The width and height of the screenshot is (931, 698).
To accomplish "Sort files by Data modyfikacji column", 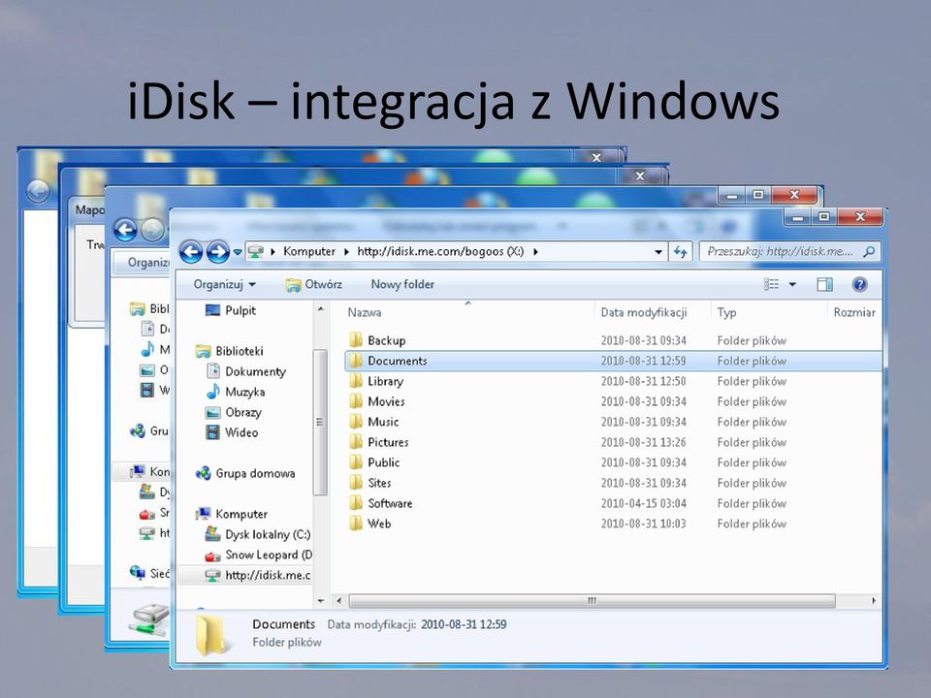I will [x=644, y=312].
